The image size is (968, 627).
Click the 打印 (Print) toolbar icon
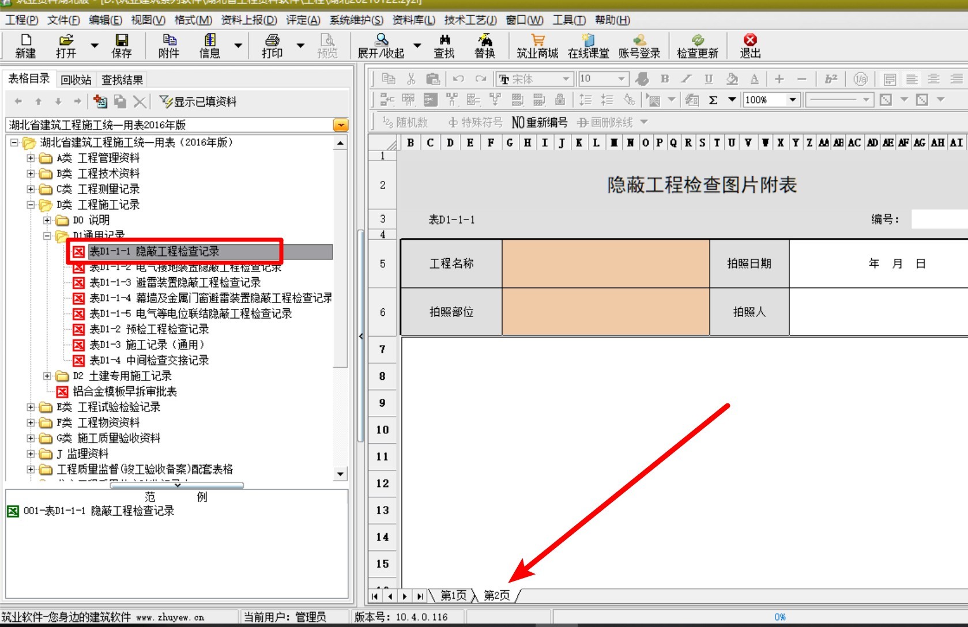pos(272,46)
